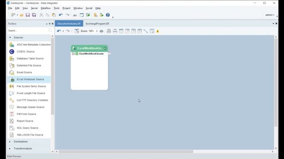Print the dataflow diagram
Screen dimensions: 284x159
[102, 31]
